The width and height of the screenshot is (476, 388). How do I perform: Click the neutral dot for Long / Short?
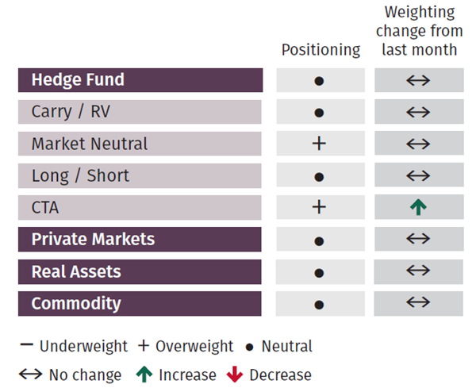tap(320, 176)
